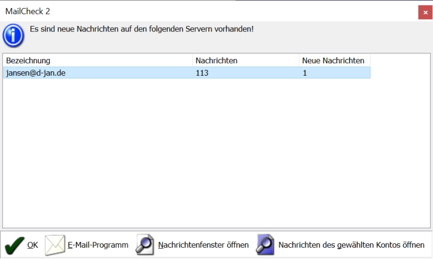The height and width of the screenshot is (259, 433).
Task: Click the 'Nachrichten des gewählten Kontos öffnen' label
Action: point(351,245)
